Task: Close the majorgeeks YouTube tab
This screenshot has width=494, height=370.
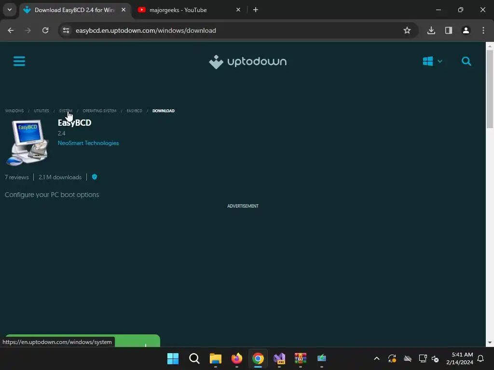Action: pyautogui.click(x=238, y=10)
